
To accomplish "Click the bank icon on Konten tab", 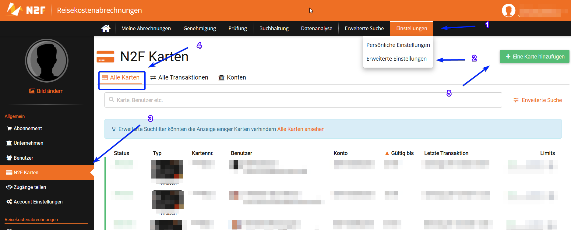I will (x=221, y=78).
